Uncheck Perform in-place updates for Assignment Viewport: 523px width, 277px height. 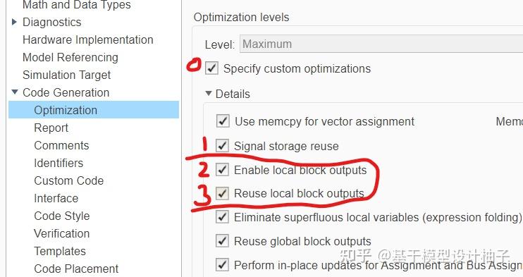point(222,264)
